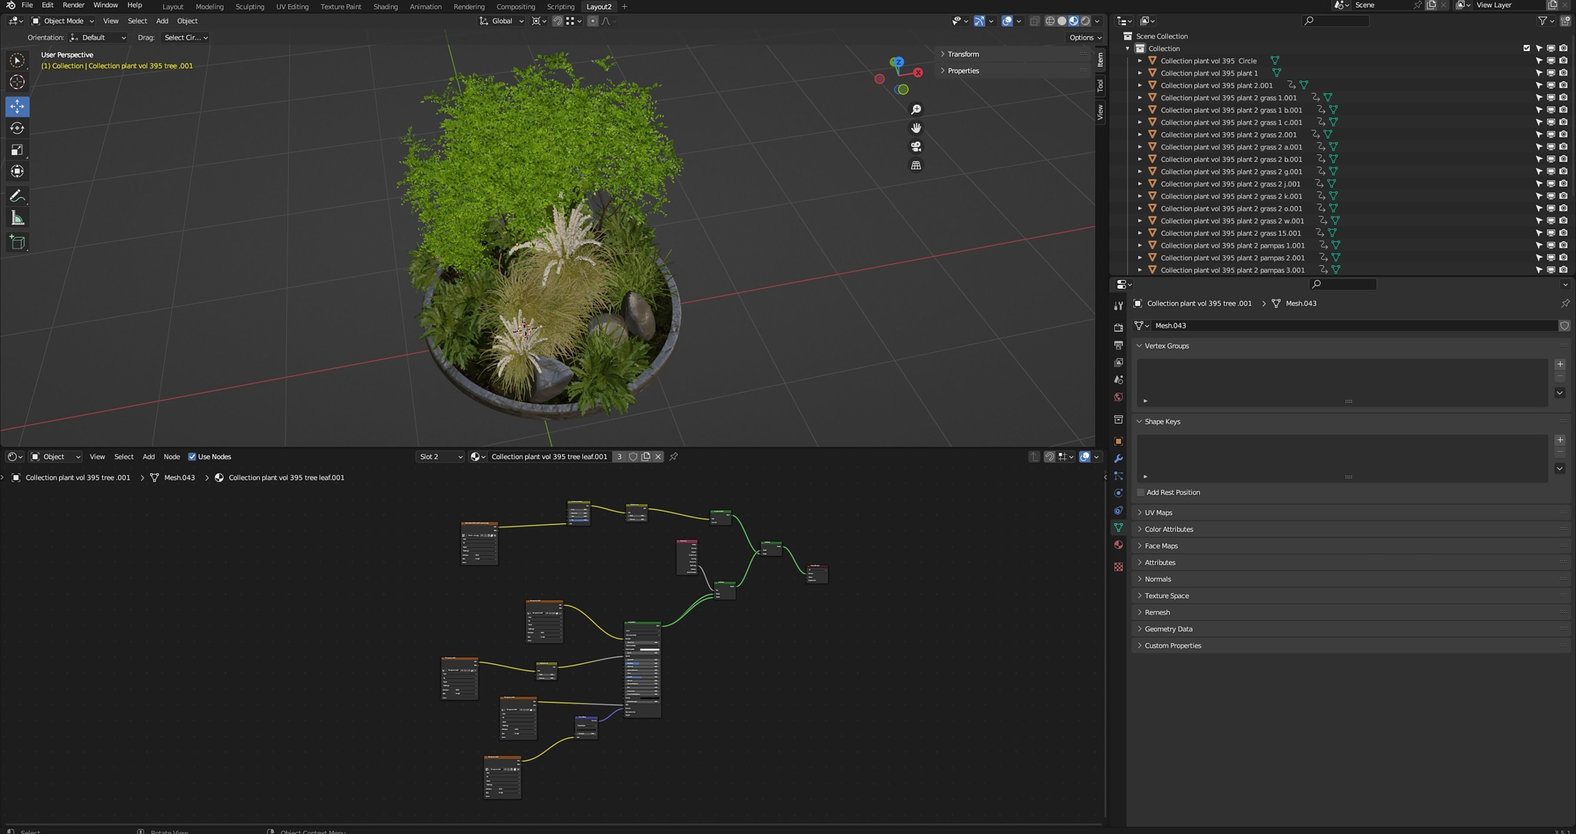Screen dimensions: 1576x834
Task: Open the node editor Add menu
Action: click(x=149, y=457)
